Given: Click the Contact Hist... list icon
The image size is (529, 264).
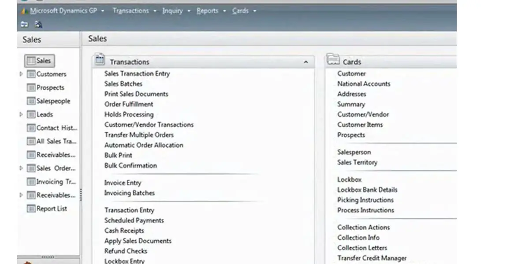Looking at the screenshot, I should click(x=31, y=128).
